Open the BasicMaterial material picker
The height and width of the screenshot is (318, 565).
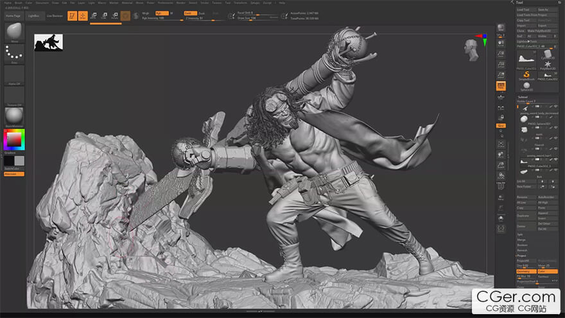click(x=14, y=117)
